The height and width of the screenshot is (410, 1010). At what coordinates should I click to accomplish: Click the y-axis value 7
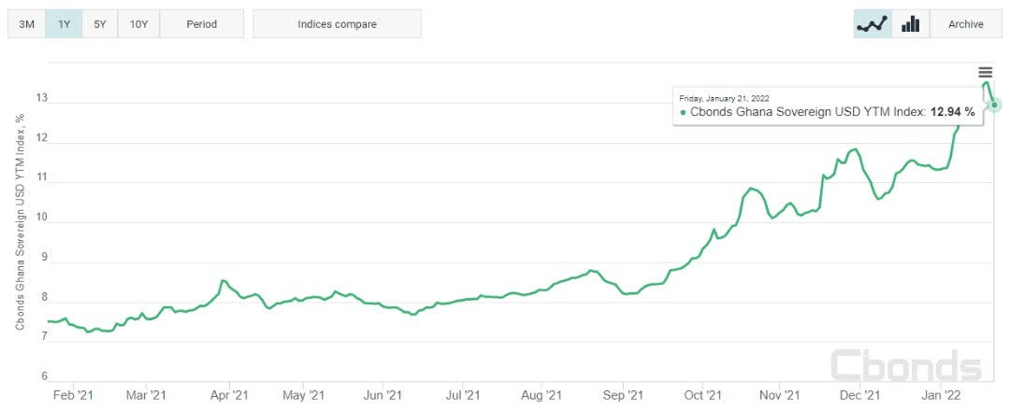(44, 338)
